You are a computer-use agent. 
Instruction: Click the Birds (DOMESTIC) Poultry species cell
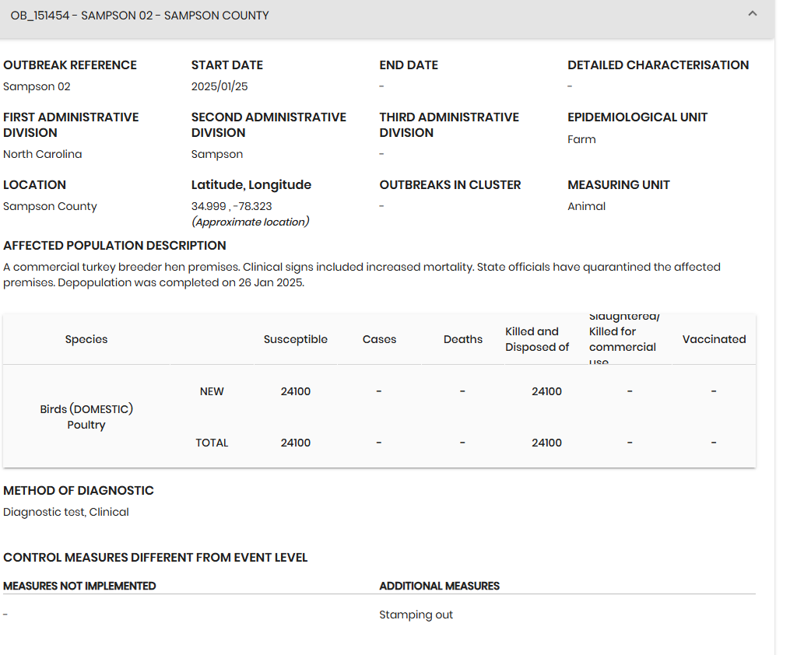click(x=86, y=417)
